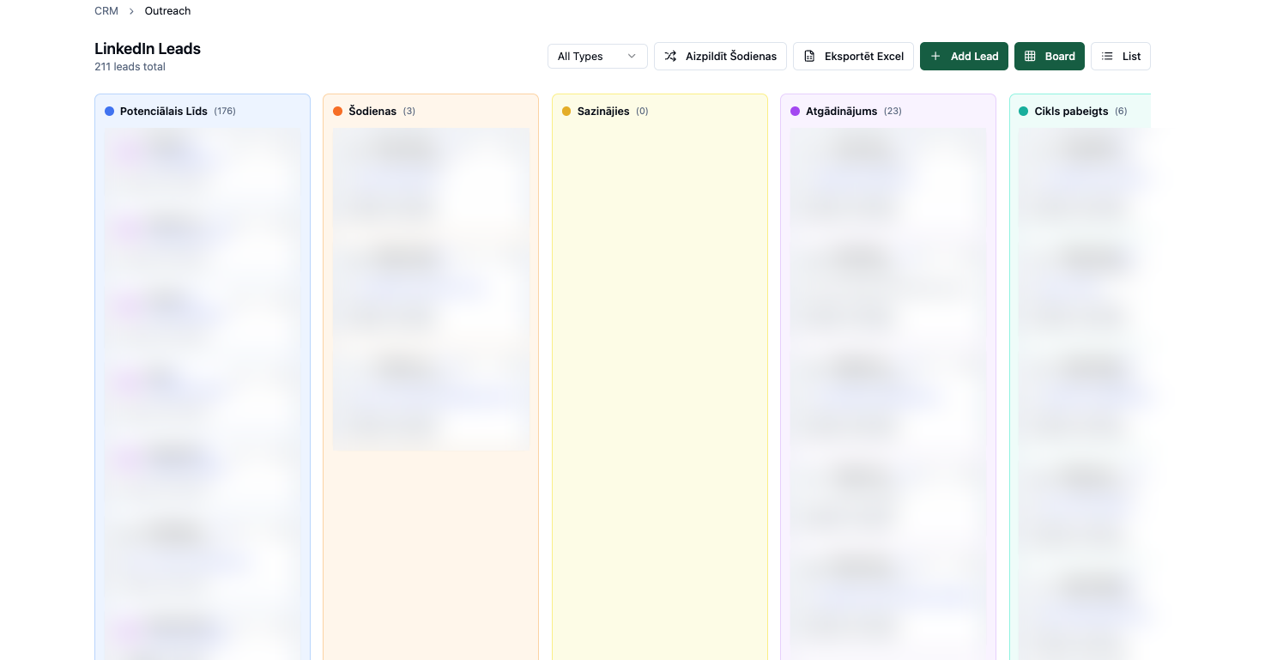Click the Sazinājies column title
The image size is (1271, 660).
pyautogui.click(x=603, y=111)
